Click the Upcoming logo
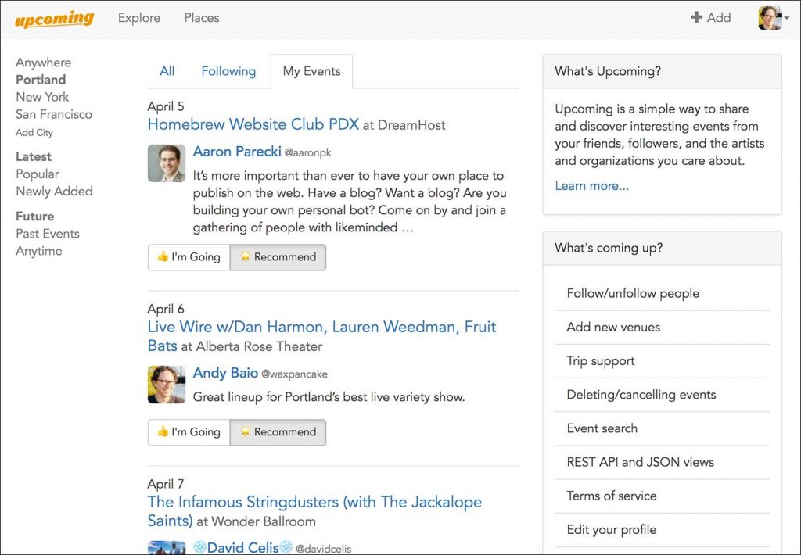Image resolution: width=801 pixels, height=555 pixels. [54, 19]
